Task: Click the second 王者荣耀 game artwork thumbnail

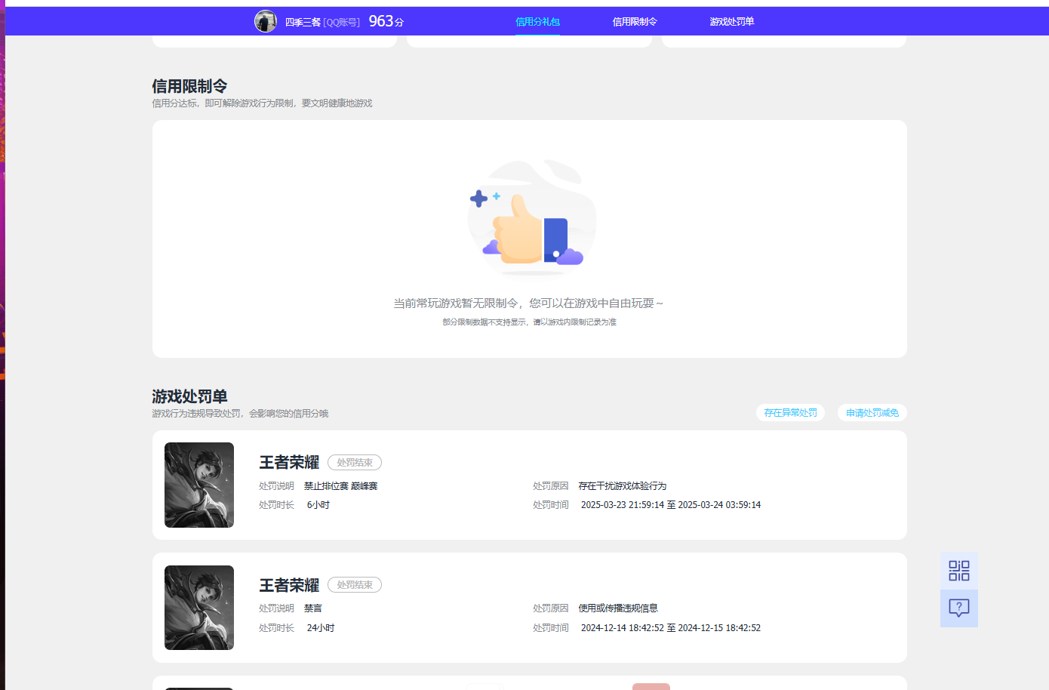Action: click(198, 608)
